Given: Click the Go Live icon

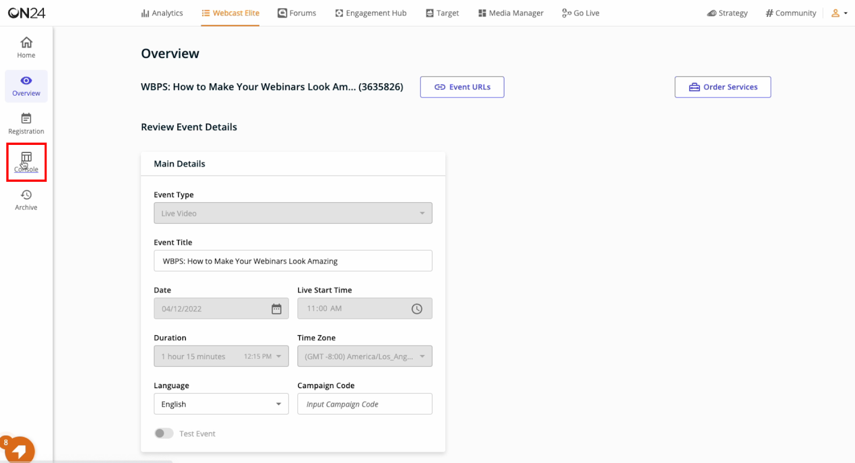Looking at the screenshot, I should coord(566,13).
